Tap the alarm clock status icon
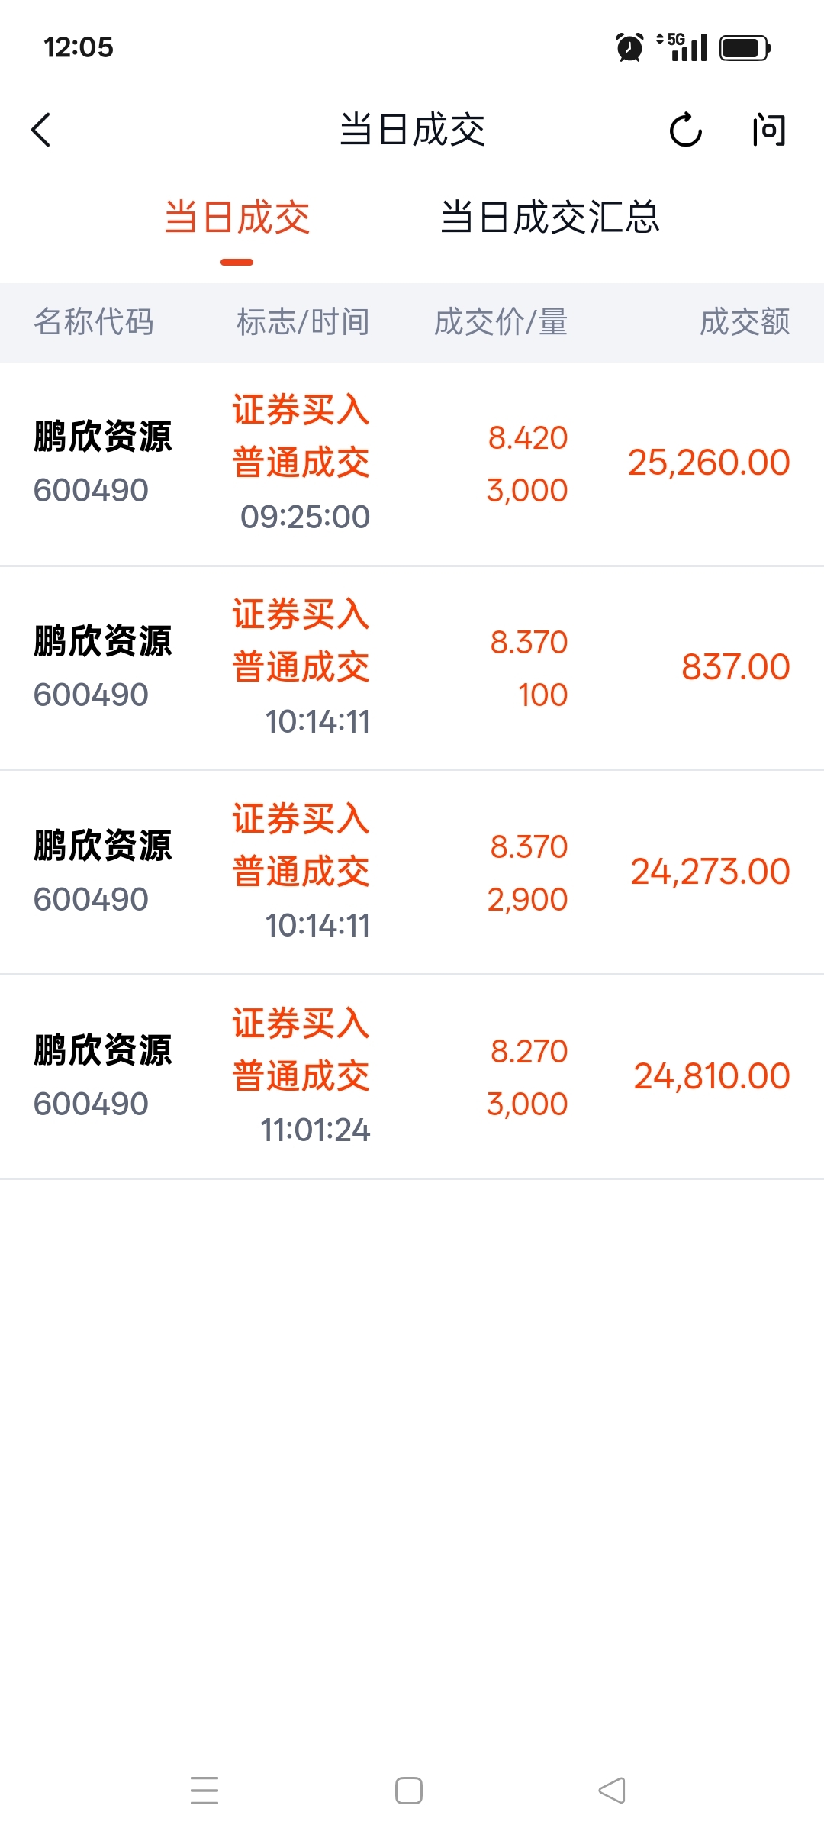The image size is (824, 1841). (629, 47)
